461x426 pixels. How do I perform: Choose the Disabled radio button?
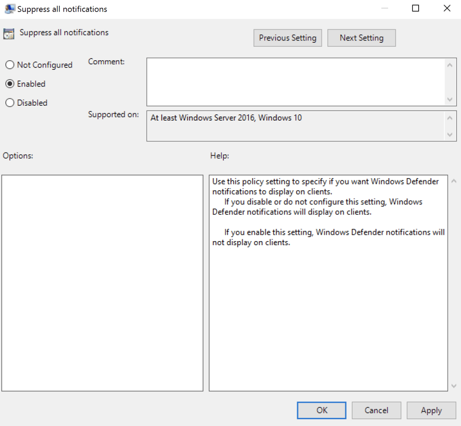click(x=10, y=103)
